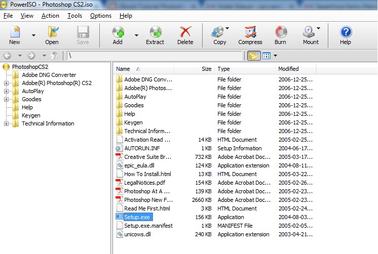Extract files using the Extract icon

[156, 32]
